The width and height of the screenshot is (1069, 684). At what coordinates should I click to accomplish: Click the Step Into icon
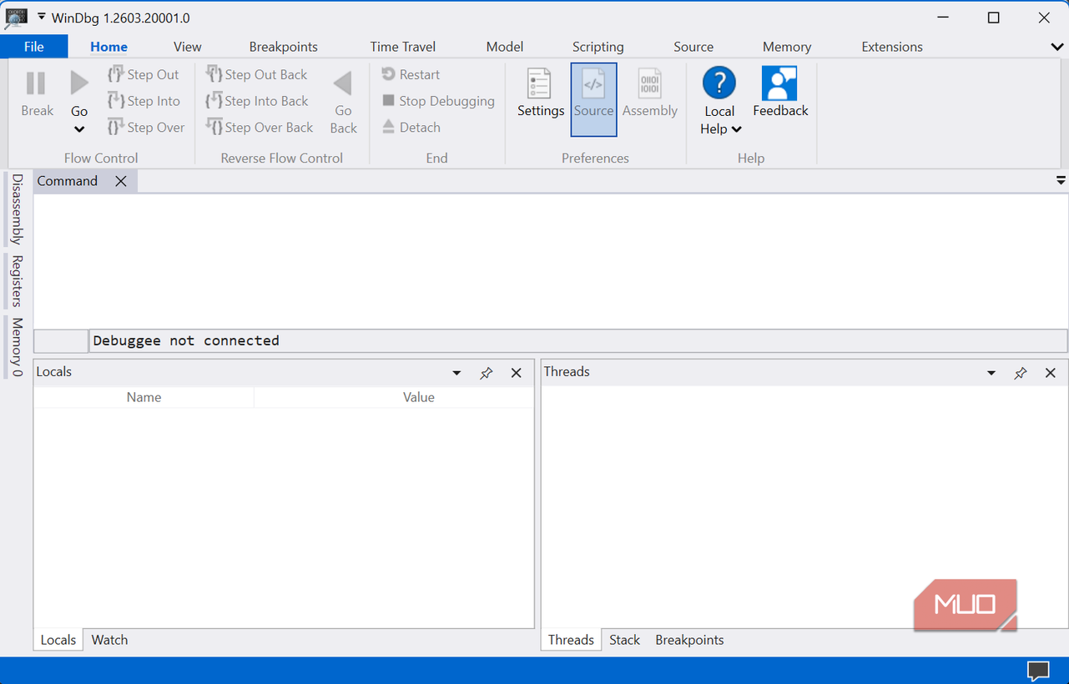(116, 101)
